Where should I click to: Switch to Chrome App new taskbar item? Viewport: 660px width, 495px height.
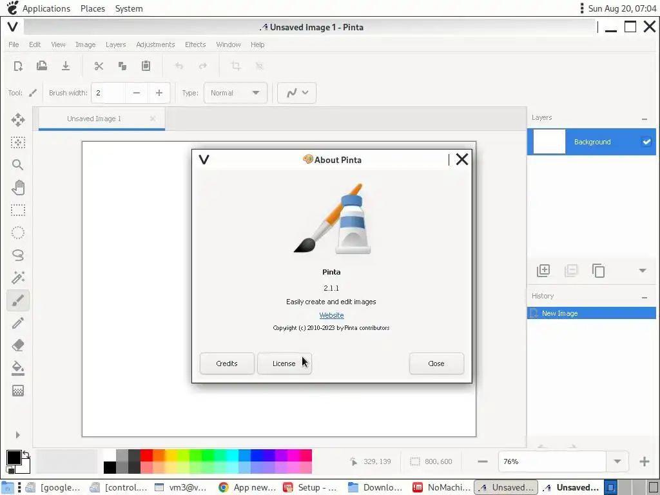click(247, 487)
